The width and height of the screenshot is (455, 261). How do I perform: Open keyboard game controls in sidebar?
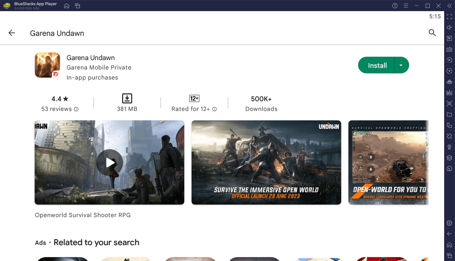point(449,49)
